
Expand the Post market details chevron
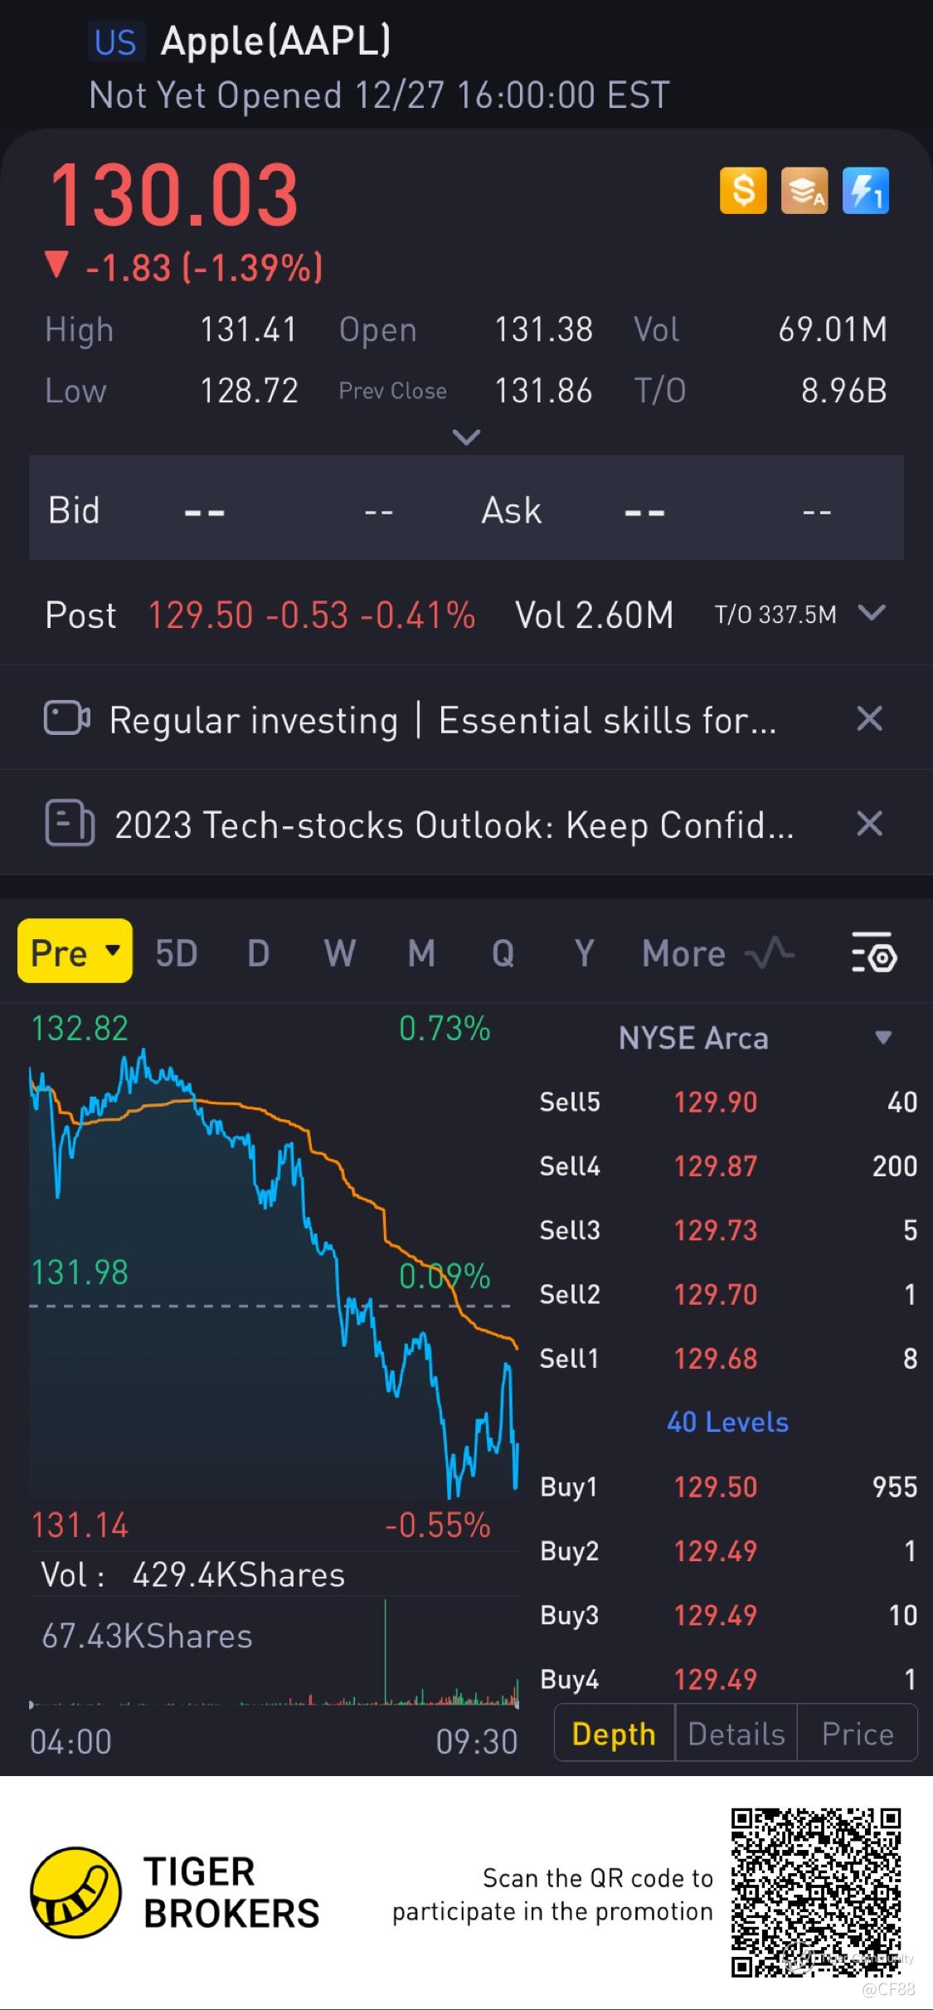(x=872, y=613)
